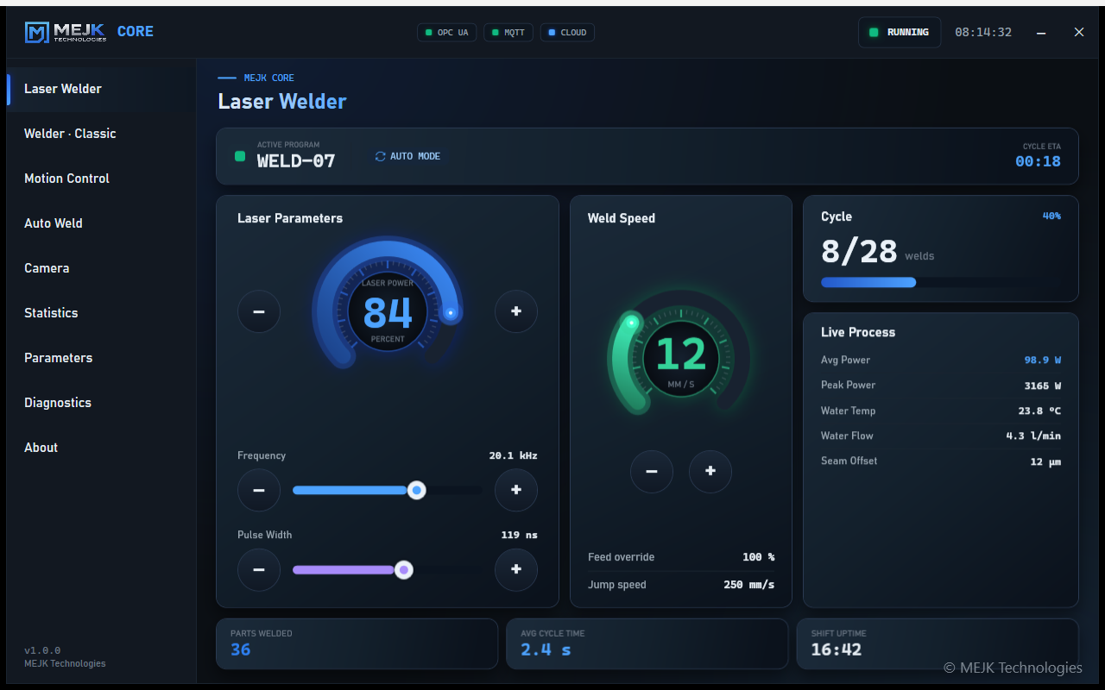Click the OPC UA status badge
This screenshot has height=690, width=1105.
tap(447, 33)
